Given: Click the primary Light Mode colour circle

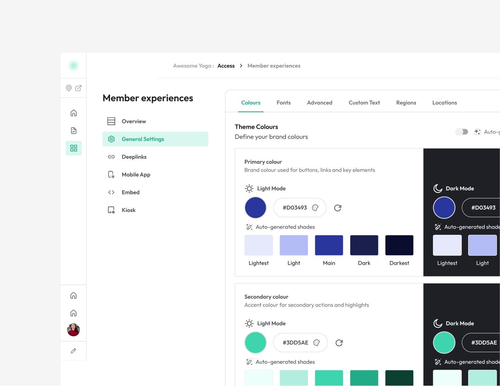Looking at the screenshot, I should (255, 208).
